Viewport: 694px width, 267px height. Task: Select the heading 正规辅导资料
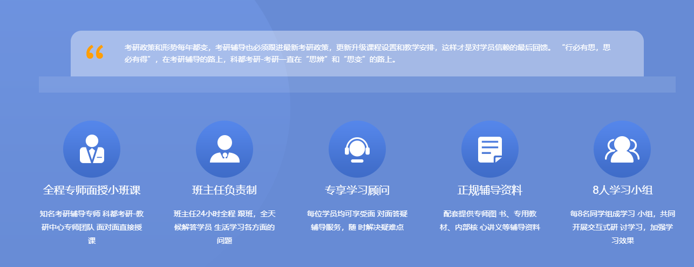[490, 190]
